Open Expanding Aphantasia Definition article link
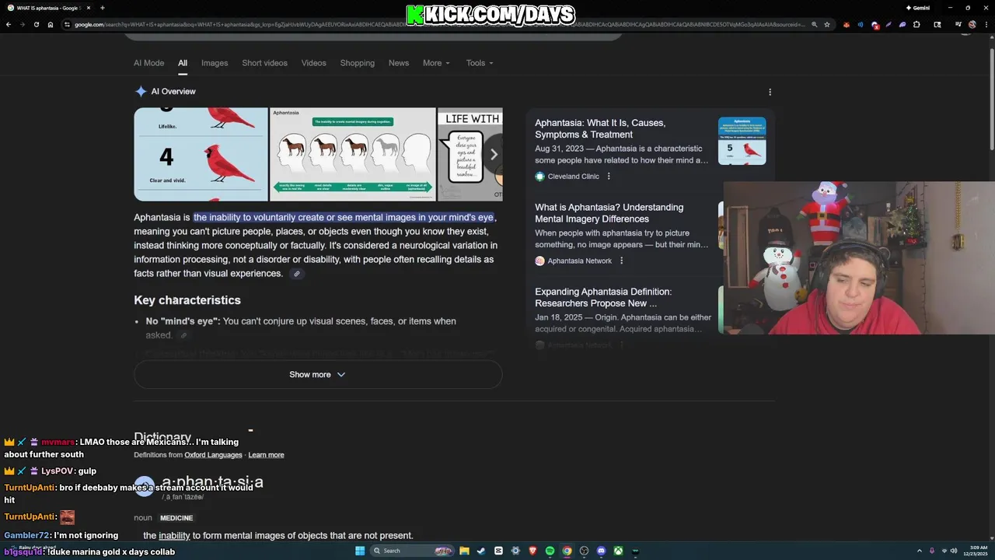Screen dimensions: 995x560 pyautogui.click(x=603, y=297)
